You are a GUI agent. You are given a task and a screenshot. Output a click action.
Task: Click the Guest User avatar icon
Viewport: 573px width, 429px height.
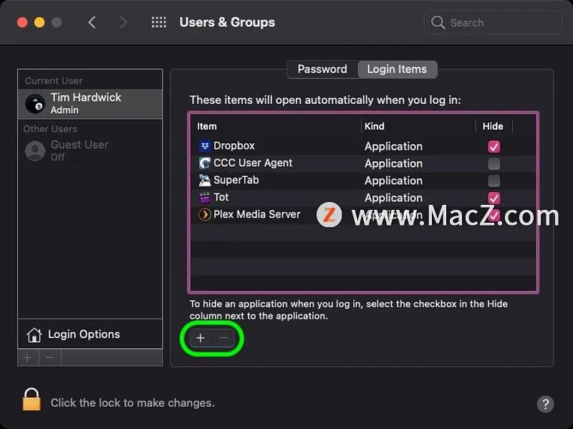[35, 150]
